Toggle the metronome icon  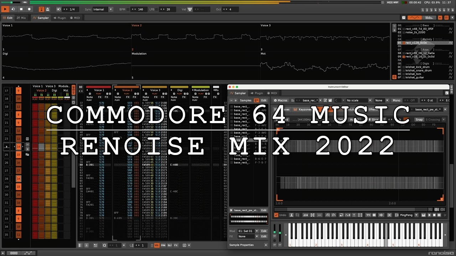pyautogui.click(x=48, y=9)
